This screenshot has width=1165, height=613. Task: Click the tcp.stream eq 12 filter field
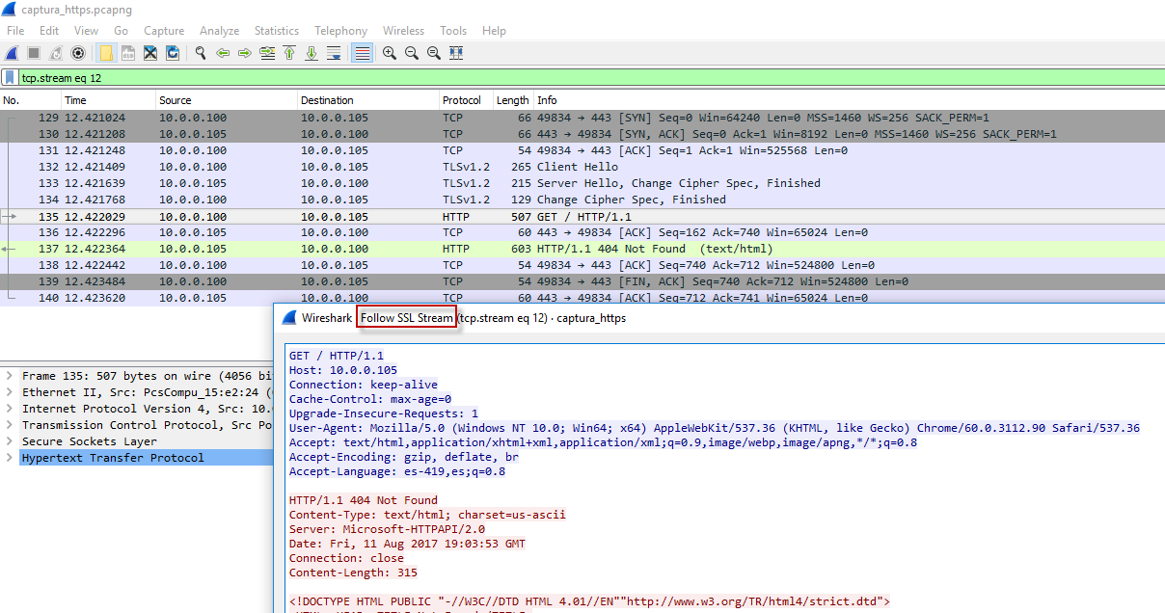[x=590, y=78]
